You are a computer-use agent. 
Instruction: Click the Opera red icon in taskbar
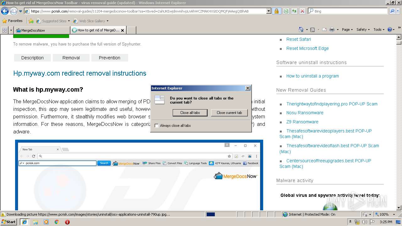[67, 222]
